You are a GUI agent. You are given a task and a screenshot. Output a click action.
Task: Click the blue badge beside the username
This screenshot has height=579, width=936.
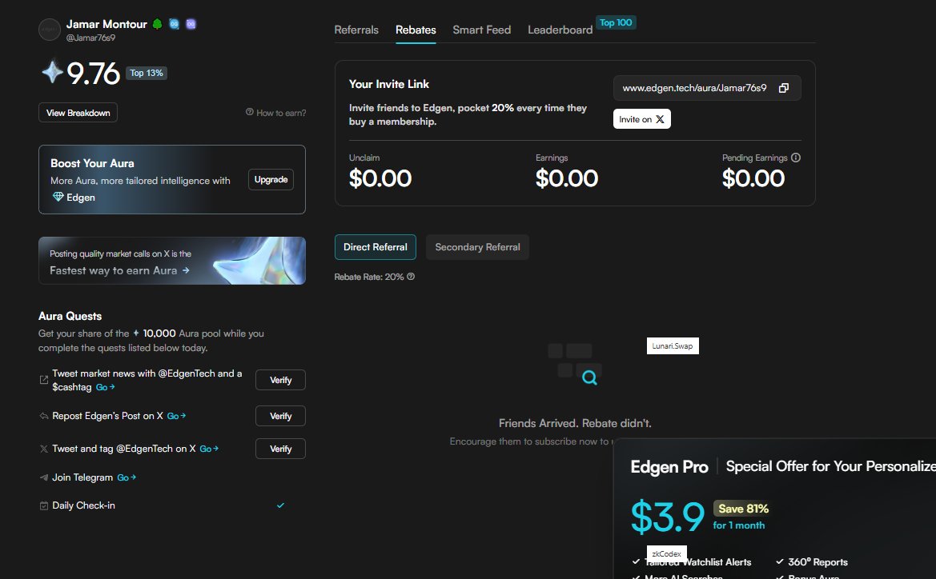pos(174,24)
